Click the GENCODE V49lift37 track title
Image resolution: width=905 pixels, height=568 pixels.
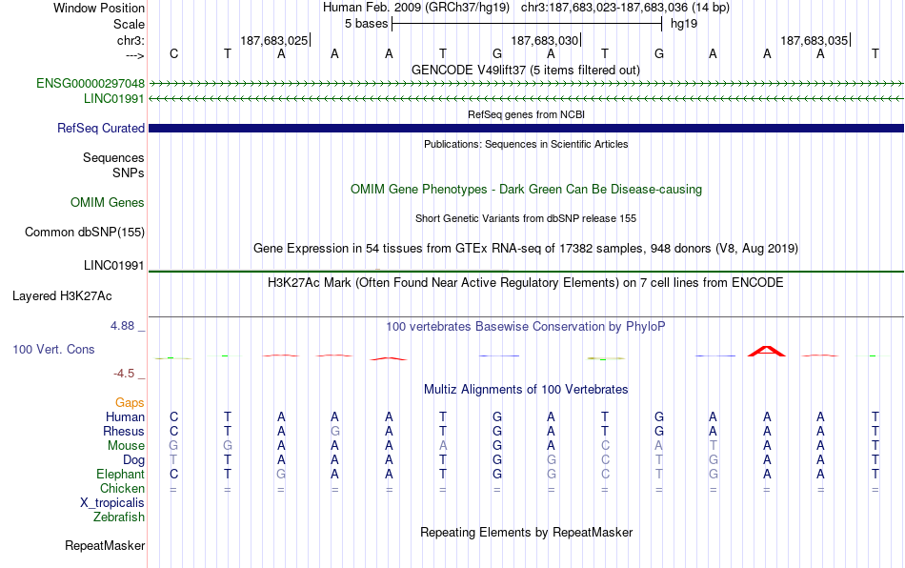tap(526, 70)
